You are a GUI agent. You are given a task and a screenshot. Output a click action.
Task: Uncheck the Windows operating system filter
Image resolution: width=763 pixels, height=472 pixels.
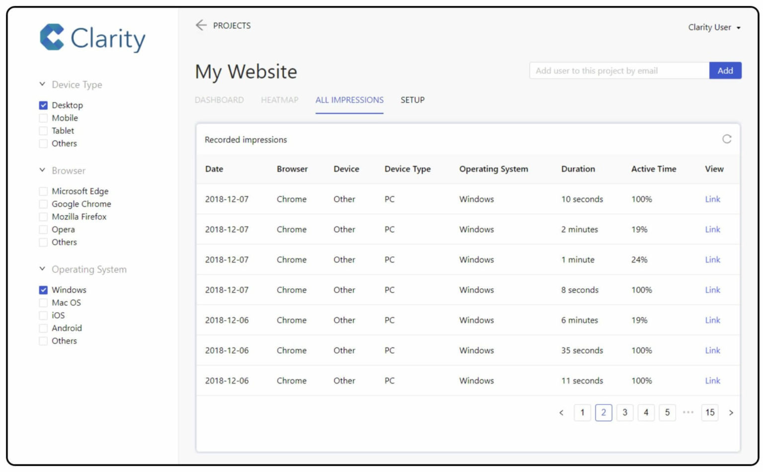click(x=43, y=290)
